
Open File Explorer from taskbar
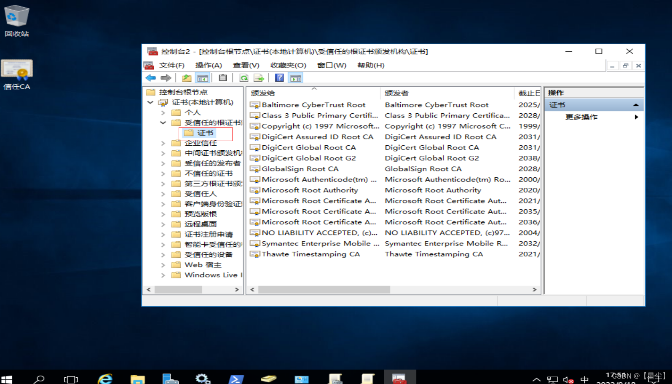click(x=137, y=379)
